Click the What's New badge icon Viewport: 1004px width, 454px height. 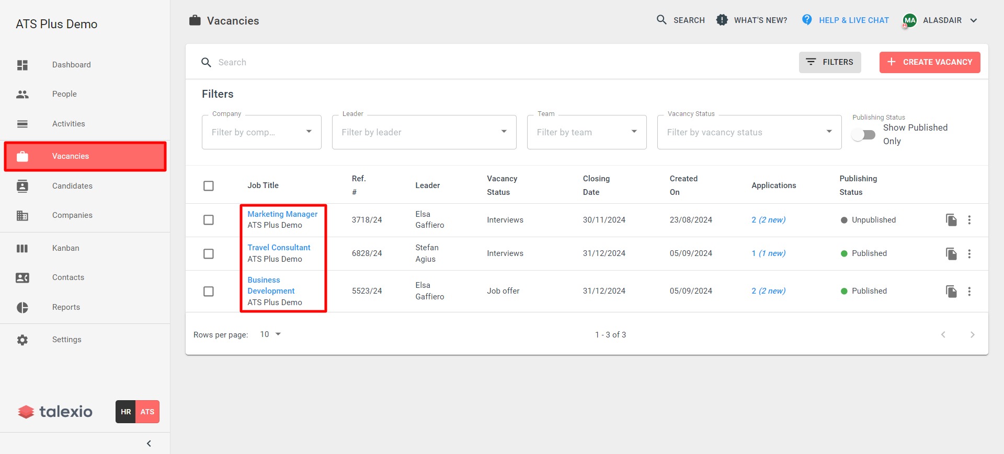point(722,20)
